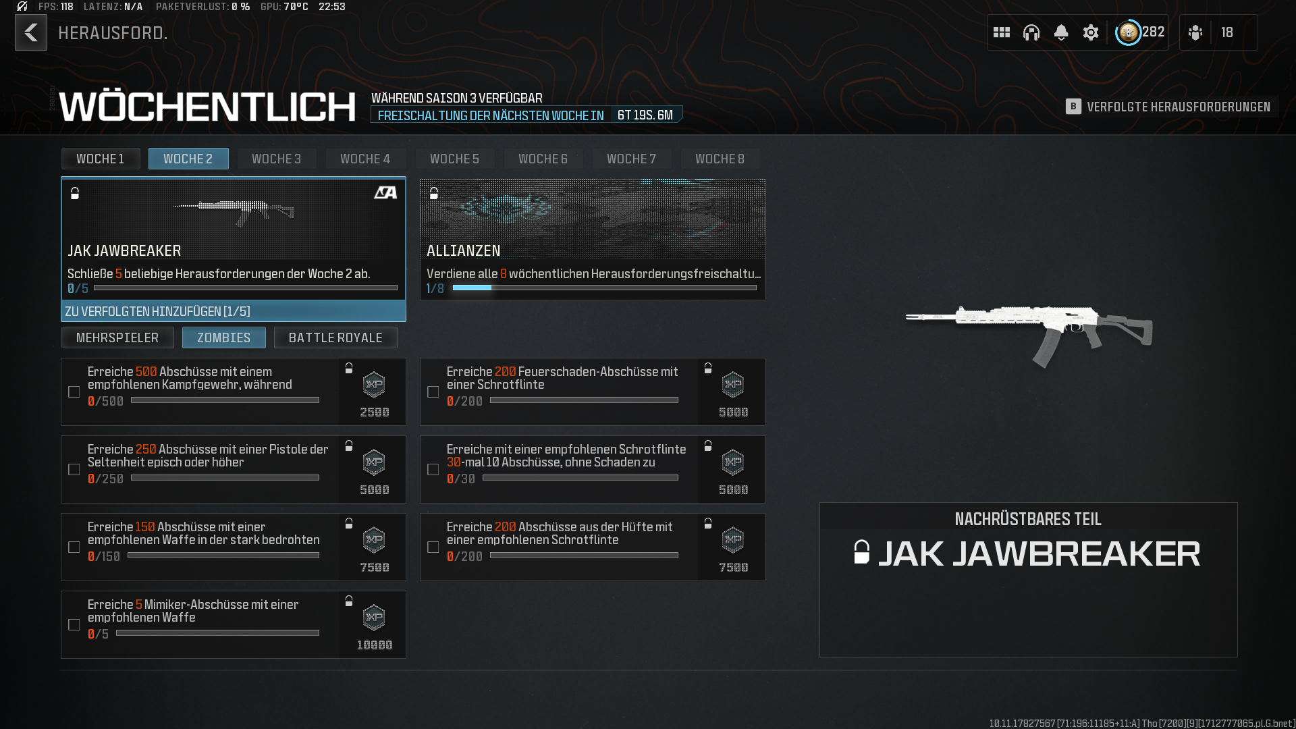Select the Mehrspieler mode tab
The image size is (1296, 729).
[x=117, y=337]
